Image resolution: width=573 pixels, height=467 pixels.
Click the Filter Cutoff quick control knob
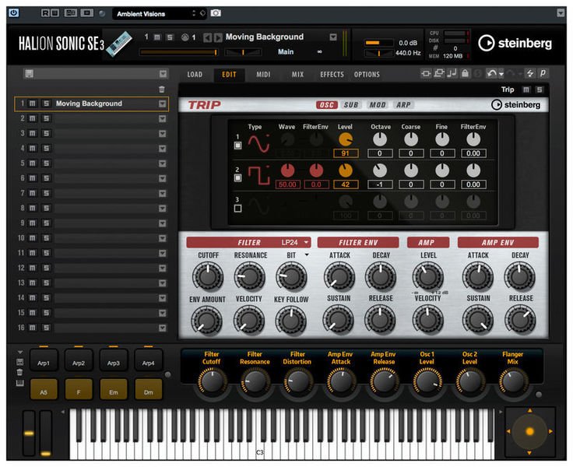pyautogui.click(x=212, y=381)
